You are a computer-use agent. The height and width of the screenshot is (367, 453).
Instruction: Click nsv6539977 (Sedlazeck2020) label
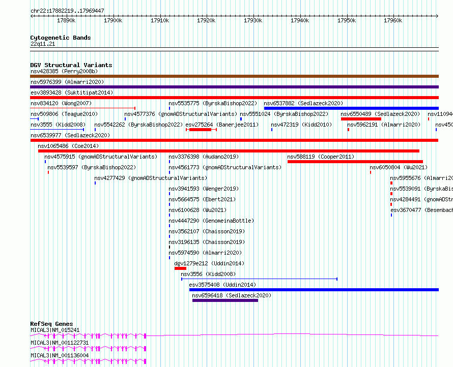coord(70,135)
